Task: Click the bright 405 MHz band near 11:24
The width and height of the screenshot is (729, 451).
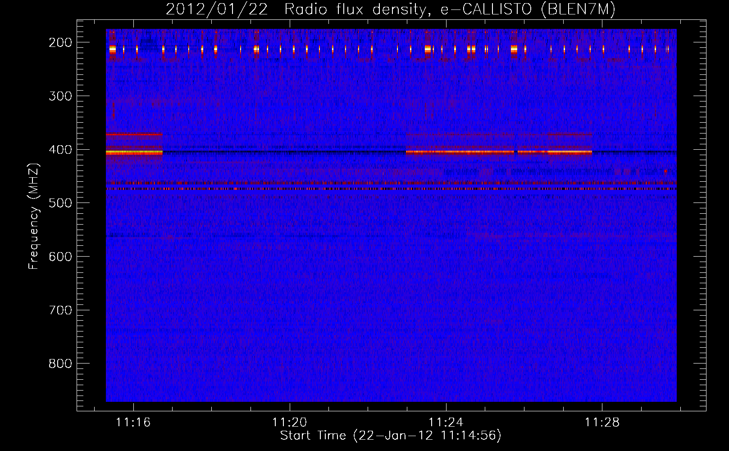Action: 460,152
